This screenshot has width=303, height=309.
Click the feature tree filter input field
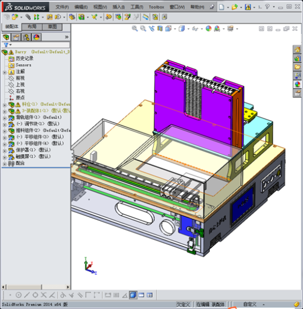coord(37,45)
